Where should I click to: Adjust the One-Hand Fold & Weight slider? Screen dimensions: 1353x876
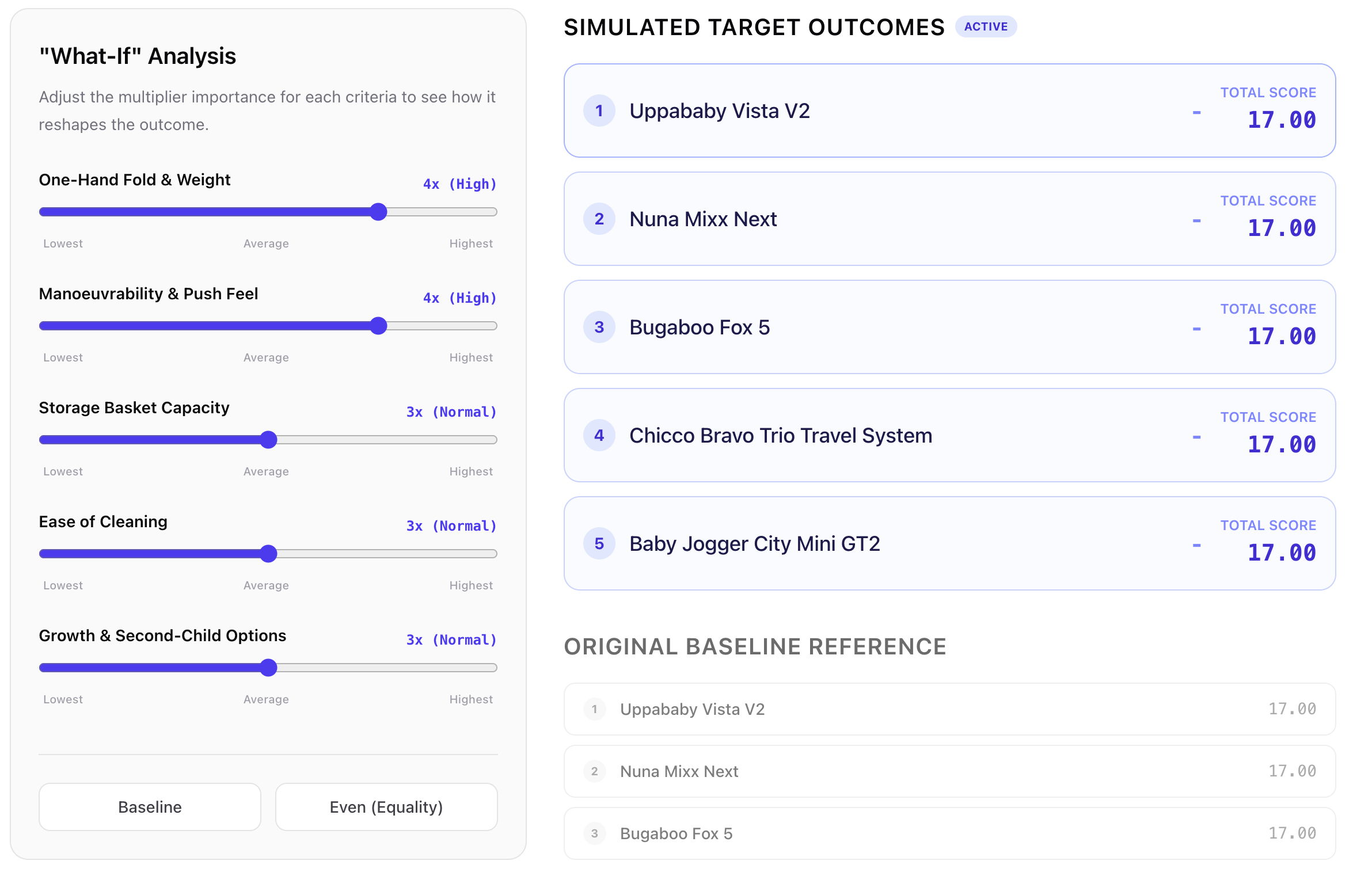coord(268,212)
